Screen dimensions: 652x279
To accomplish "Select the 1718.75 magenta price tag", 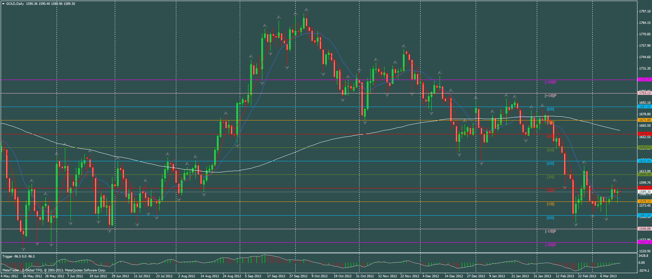I will pyautogui.click(x=645, y=80).
